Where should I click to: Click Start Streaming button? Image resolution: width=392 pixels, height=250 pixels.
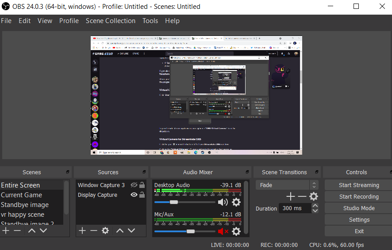pos(359,185)
